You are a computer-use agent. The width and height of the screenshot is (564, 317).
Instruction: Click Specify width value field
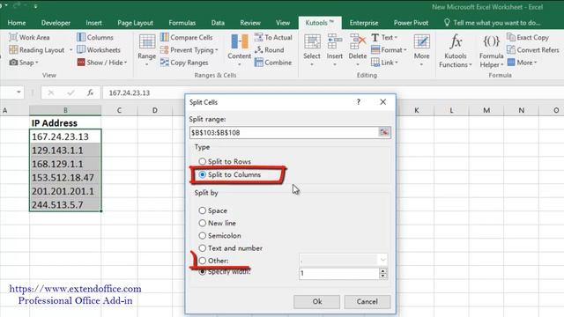[338, 274]
